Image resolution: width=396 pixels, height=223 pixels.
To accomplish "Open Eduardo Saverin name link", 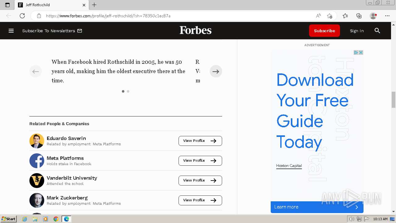I will coord(66,138).
